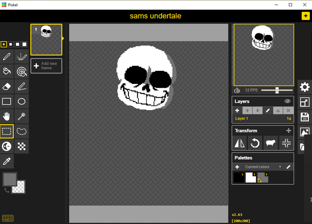Select the Rectangle tool
The image size is (312, 224).
[x=7, y=101]
